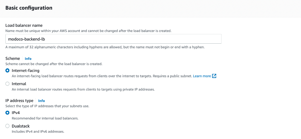Open the external link icon beside Learn more
This screenshot has width=301, height=139.
[x=214, y=76]
